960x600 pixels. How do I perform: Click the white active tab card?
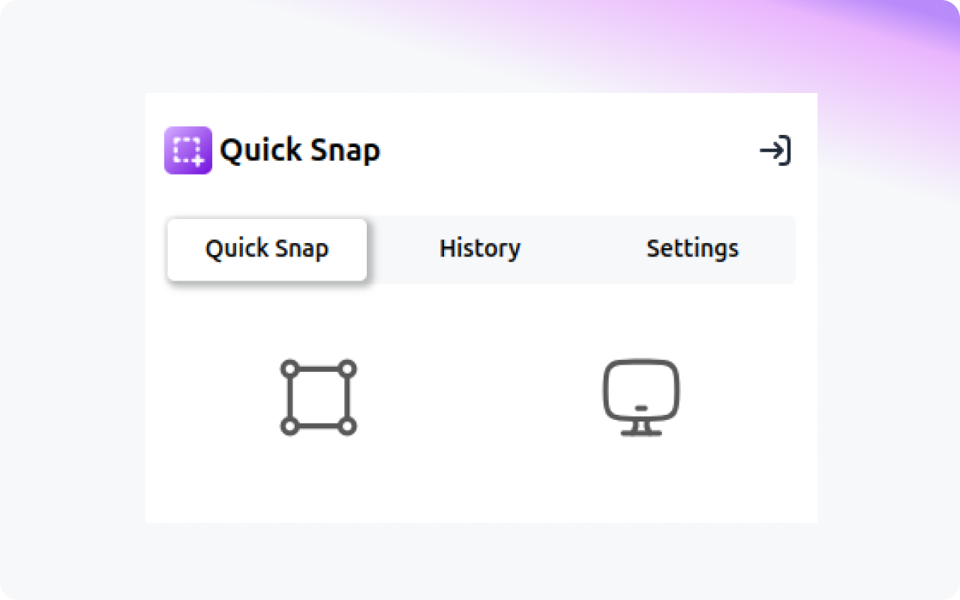pos(266,249)
